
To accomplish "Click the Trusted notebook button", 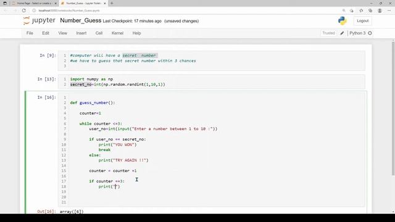I will coord(329,33).
